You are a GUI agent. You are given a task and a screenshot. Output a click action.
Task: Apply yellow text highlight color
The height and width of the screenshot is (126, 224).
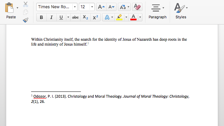(x=119, y=17)
